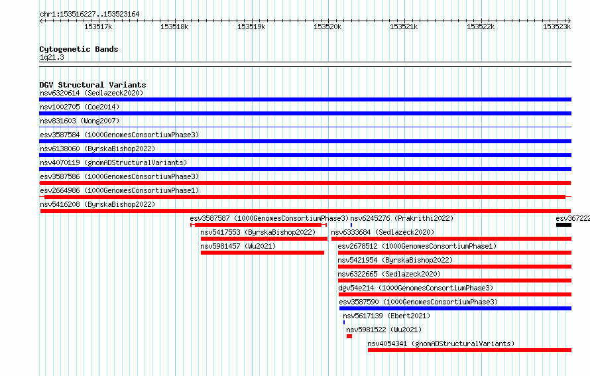
Task: Select the red bar under nsv5981457
Action: pyautogui.click(x=263, y=253)
